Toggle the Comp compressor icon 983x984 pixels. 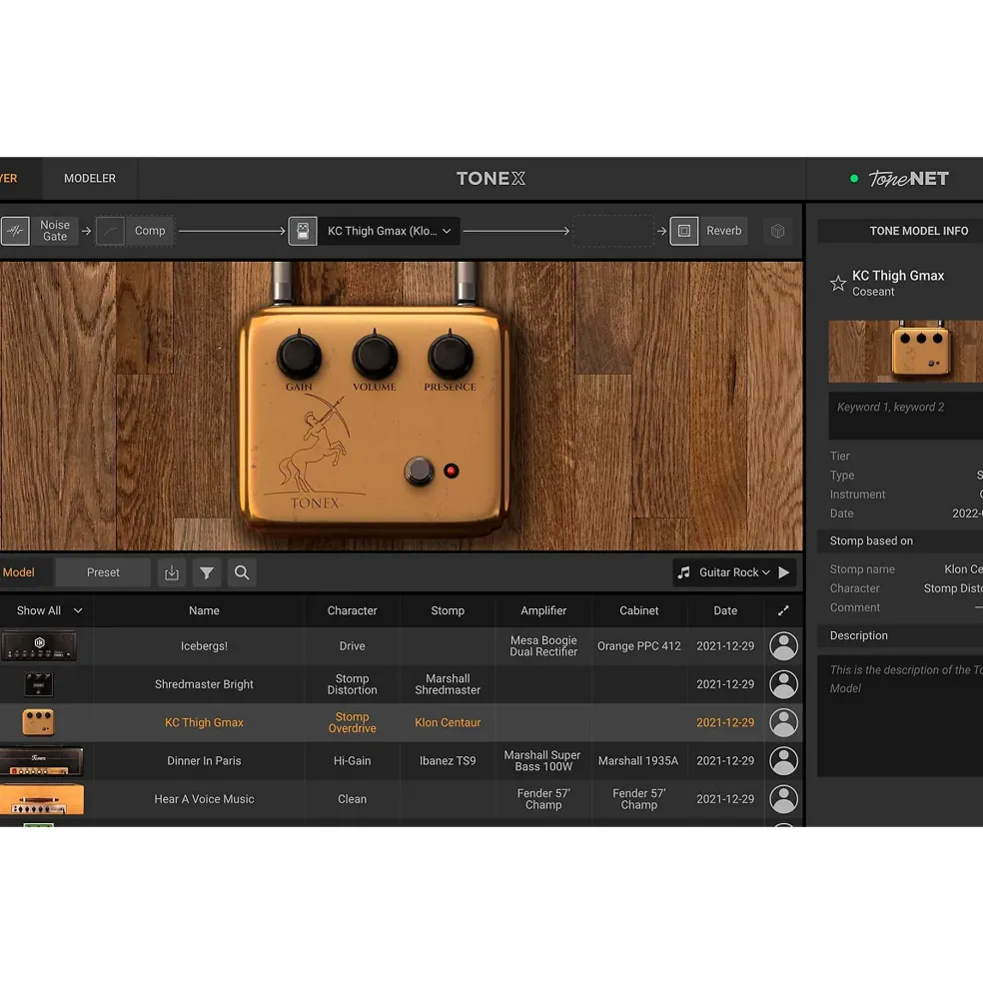(110, 231)
